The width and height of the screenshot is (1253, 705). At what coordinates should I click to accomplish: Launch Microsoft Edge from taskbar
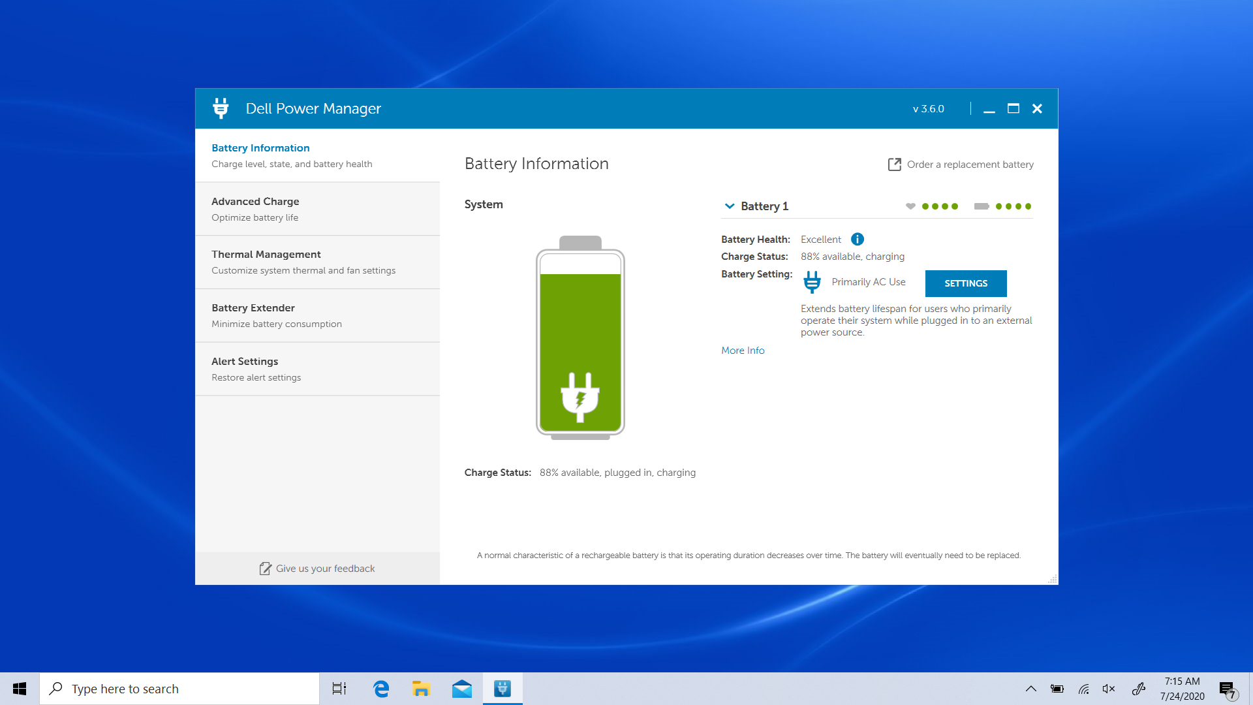coord(381,689)
